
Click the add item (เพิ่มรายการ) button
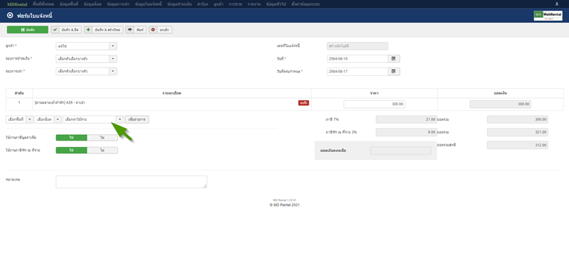(137, 119)
